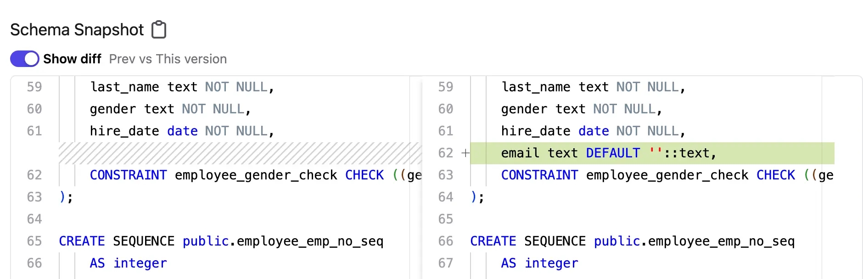Click line number 65 in the right pane
This screenshot has width=863, height=279.
(446, 219)
